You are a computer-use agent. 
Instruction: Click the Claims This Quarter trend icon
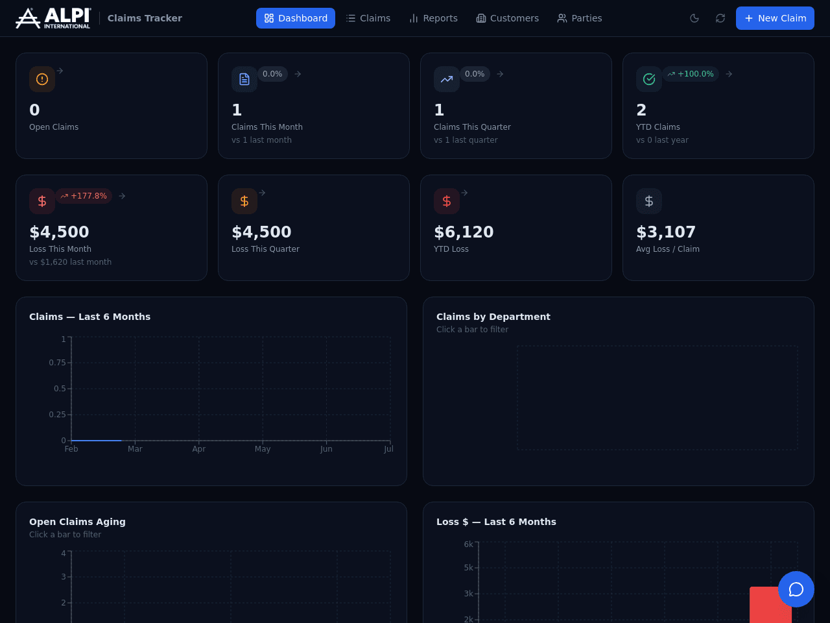pyautogui.click(x=447, y=79)
